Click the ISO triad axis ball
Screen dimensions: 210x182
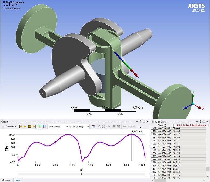click(193, 104)
